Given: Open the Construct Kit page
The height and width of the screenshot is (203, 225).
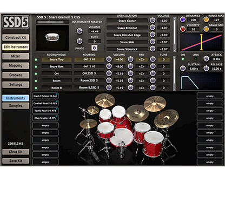Looking at the screenshot, I should [16, 37].
